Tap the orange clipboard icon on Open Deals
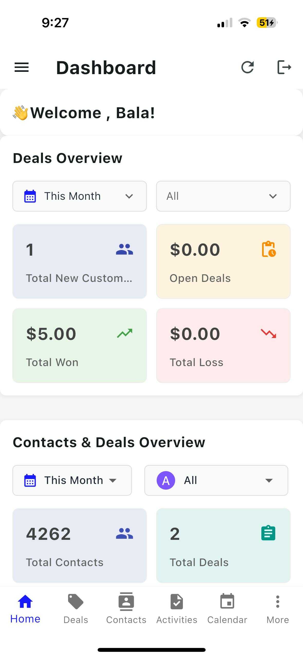This screenshot has height=658, width=303. 269,249
